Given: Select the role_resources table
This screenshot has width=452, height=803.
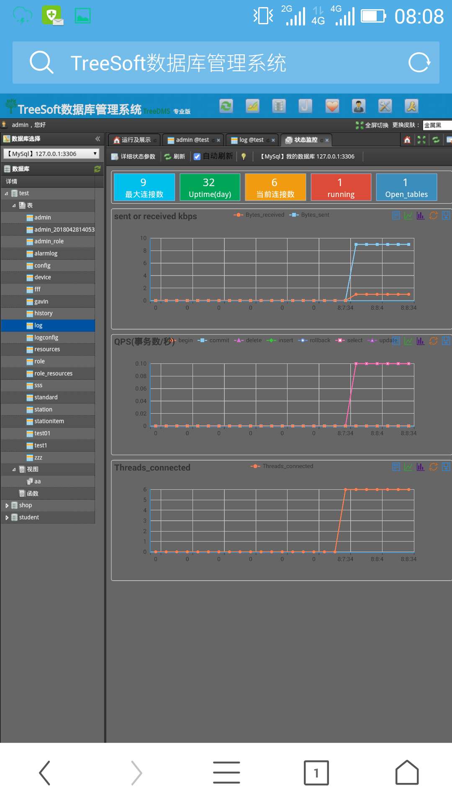Looking at the screenshot, I should [54, 373].
